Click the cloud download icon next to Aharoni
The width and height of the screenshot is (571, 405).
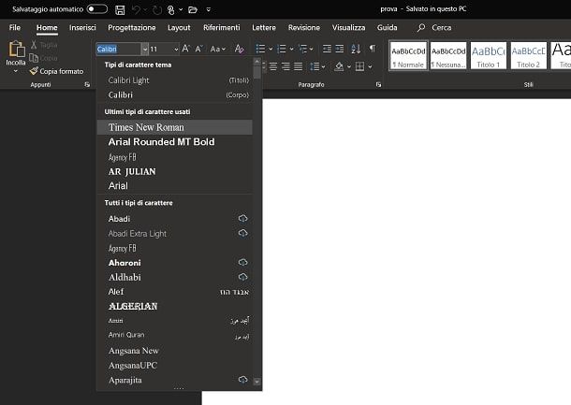(242, 262)
